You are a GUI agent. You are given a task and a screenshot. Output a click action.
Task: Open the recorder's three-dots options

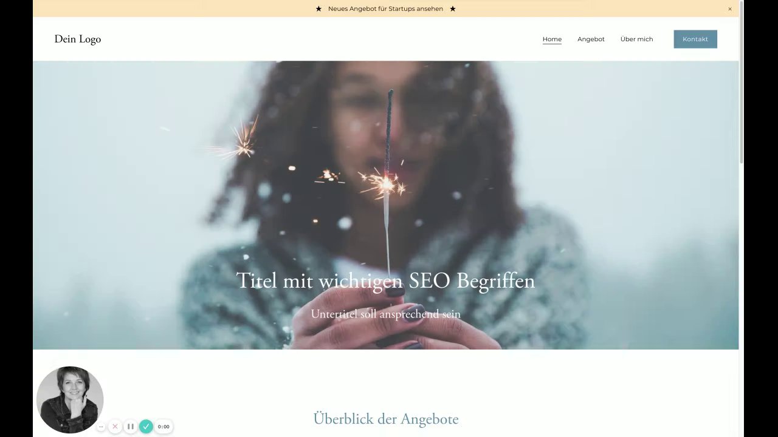[x=101, y=427]
